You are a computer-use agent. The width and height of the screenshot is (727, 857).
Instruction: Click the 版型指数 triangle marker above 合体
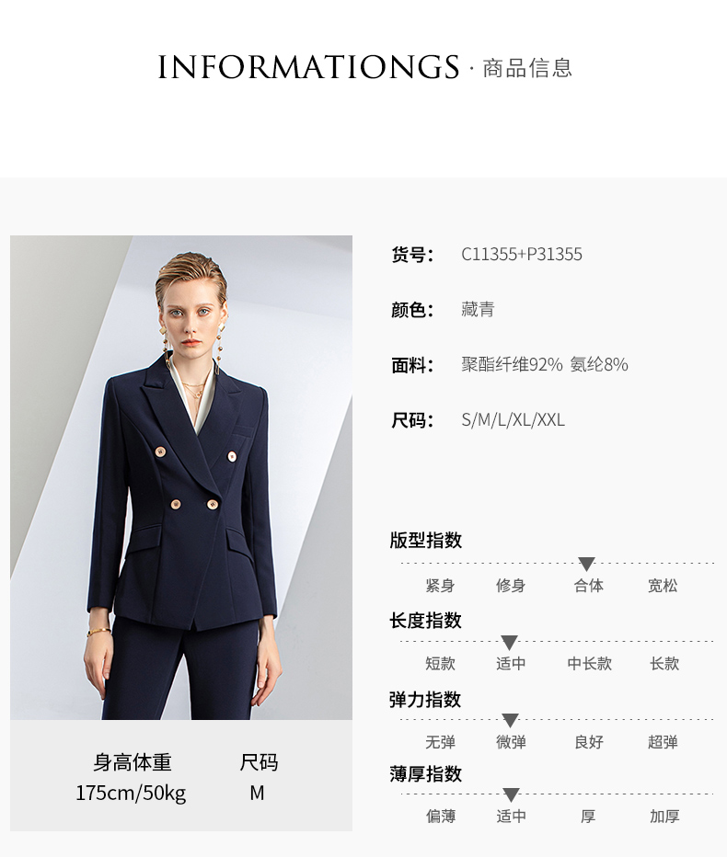tap(586, 564)
